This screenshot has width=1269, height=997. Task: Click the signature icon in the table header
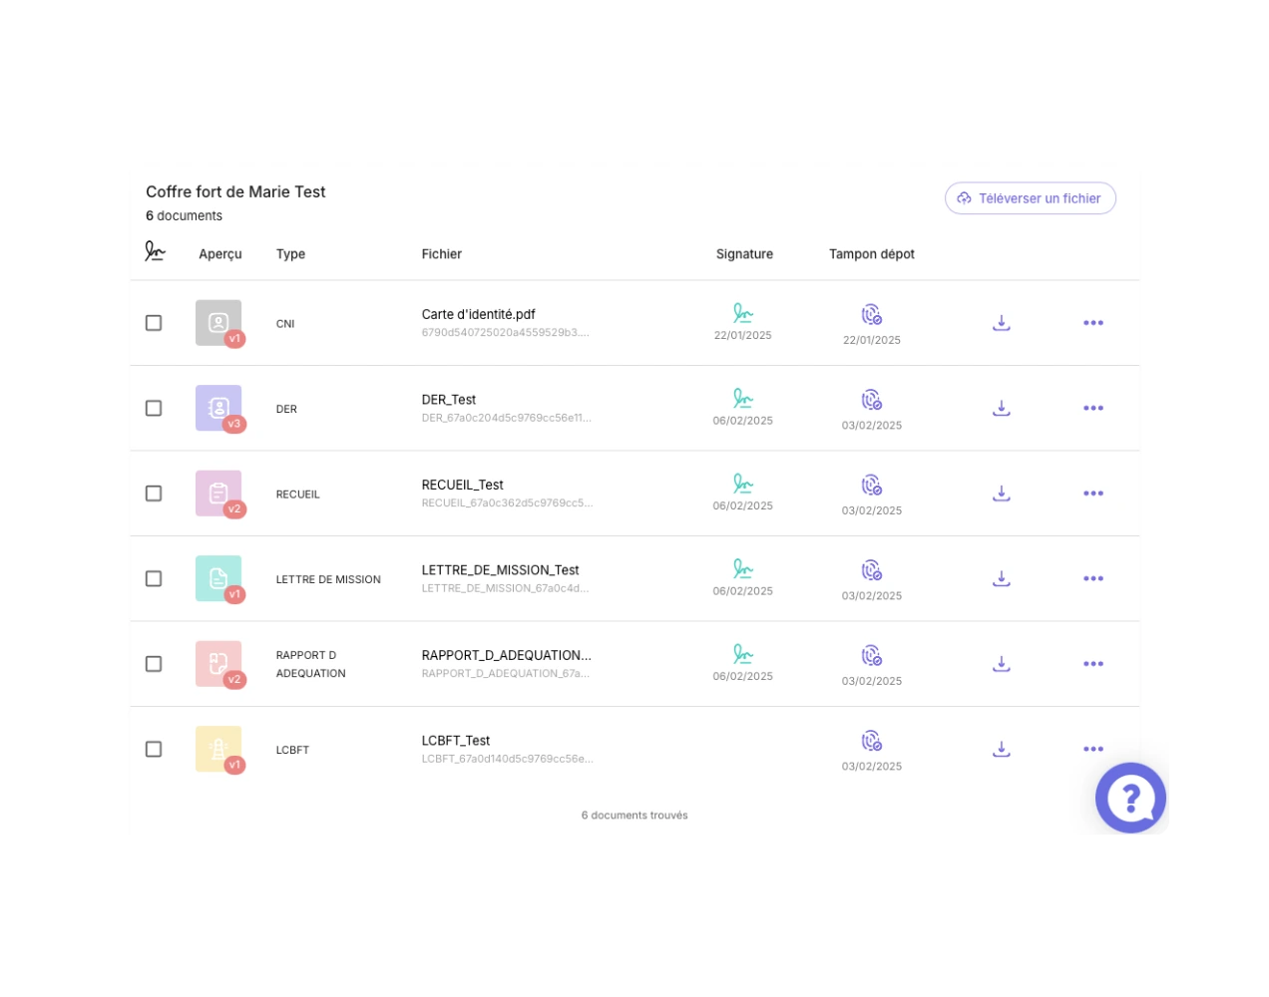155,251
